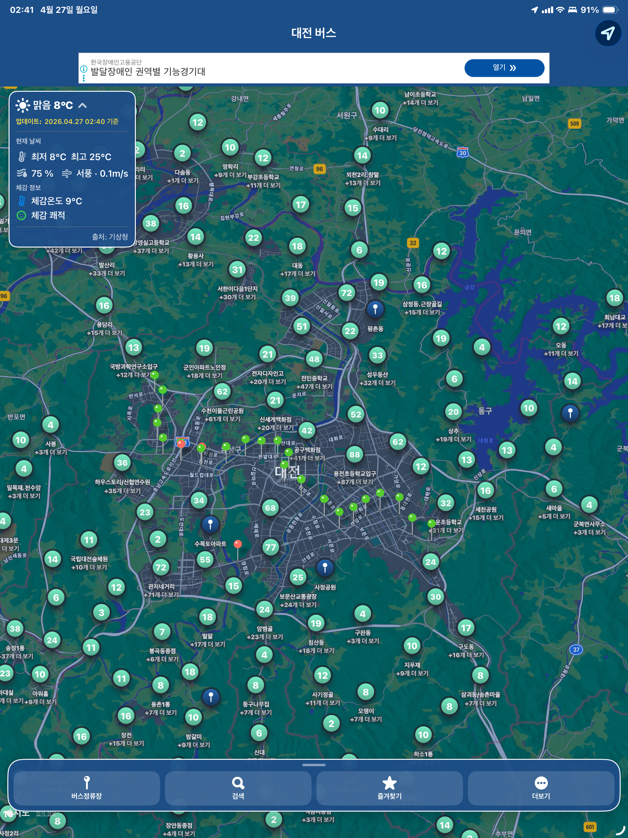Open the 7 cluster above 봉곡동종점
This screenshot has width=628, height=838.
pyautogui.click(x=162, y=632)
